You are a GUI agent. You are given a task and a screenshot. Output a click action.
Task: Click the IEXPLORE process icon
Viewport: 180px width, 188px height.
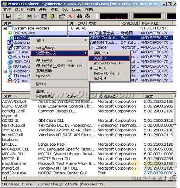point(10,61)
